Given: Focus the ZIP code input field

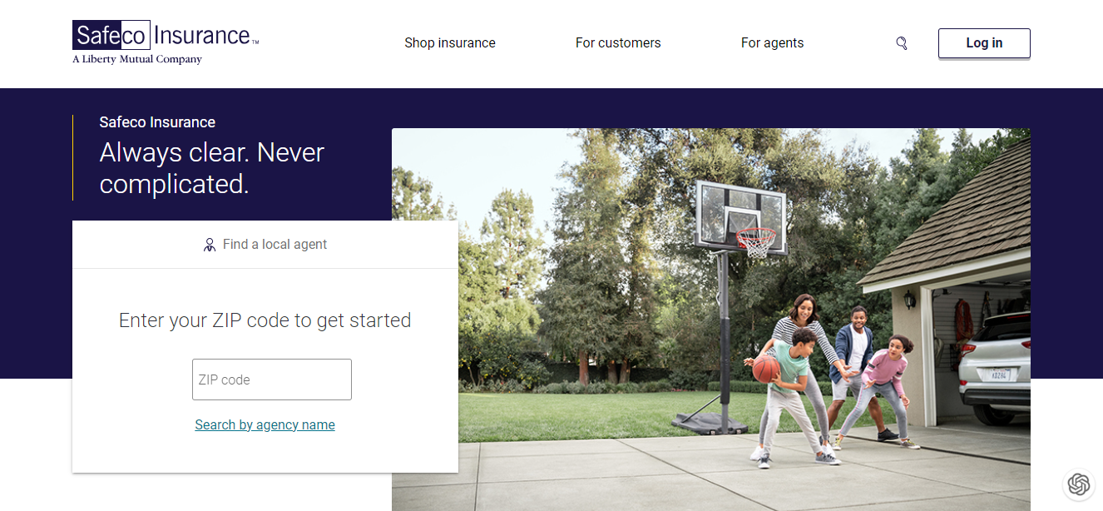Looking at the screenshot, I should tap(272, 380).
